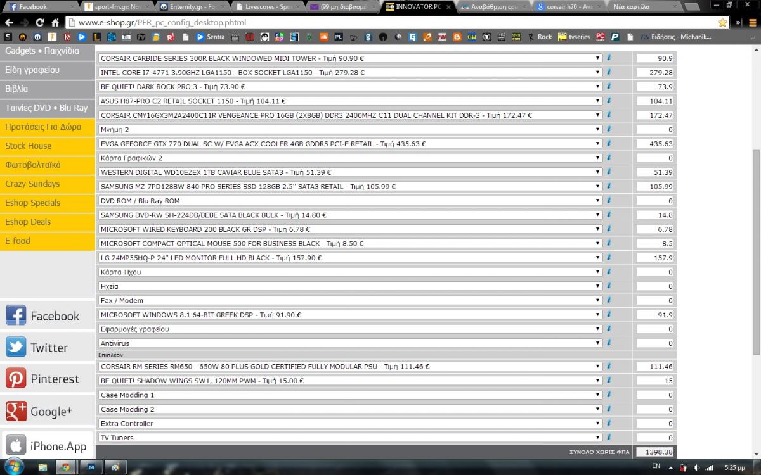This screenshot has width=761, height=475.
Task: Expand the TV Tuners dropdown
Action: click(349, 438)
